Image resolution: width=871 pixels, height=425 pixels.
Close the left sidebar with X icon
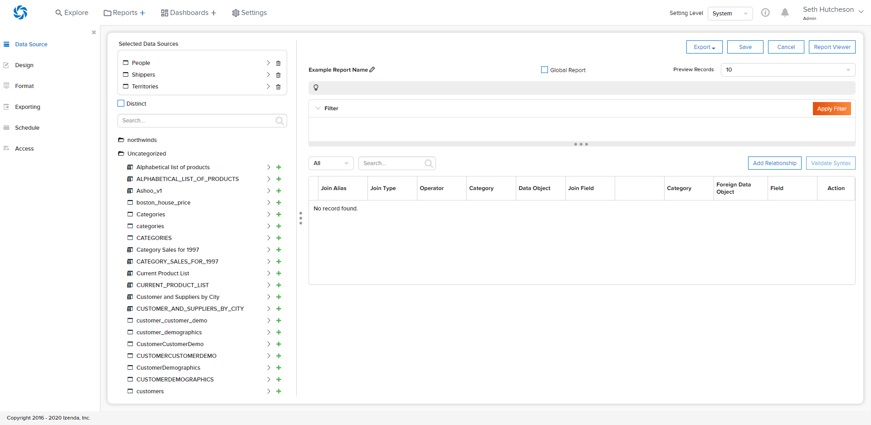click(94, 32)
